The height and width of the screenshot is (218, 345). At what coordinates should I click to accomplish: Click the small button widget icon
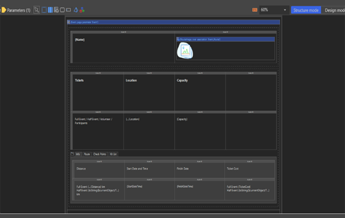(x=68, y=10)
